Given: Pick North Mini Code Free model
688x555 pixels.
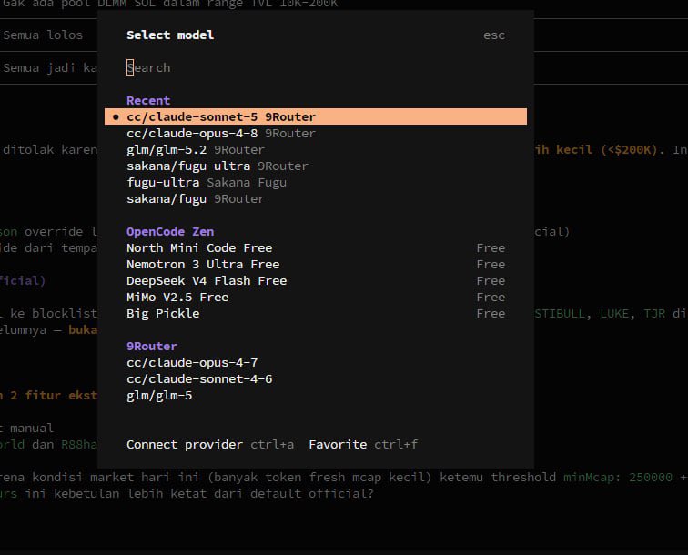Looking at the screenshot, I should pyautogui.click(x=316, y=247).
